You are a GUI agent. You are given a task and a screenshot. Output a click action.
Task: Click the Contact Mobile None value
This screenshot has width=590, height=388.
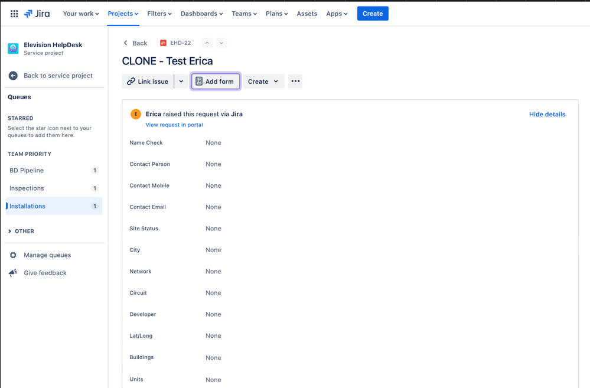[x=213, y=185]
